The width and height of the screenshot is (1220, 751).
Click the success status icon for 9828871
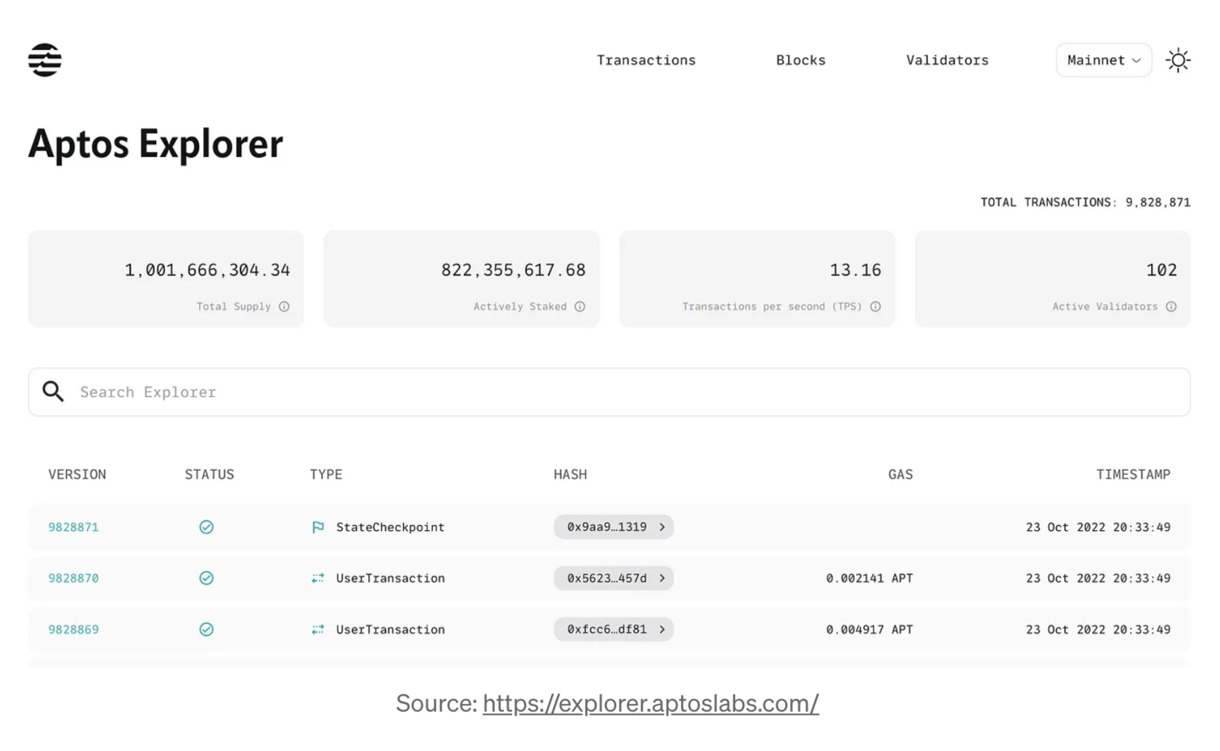click(x=206, y=527)
